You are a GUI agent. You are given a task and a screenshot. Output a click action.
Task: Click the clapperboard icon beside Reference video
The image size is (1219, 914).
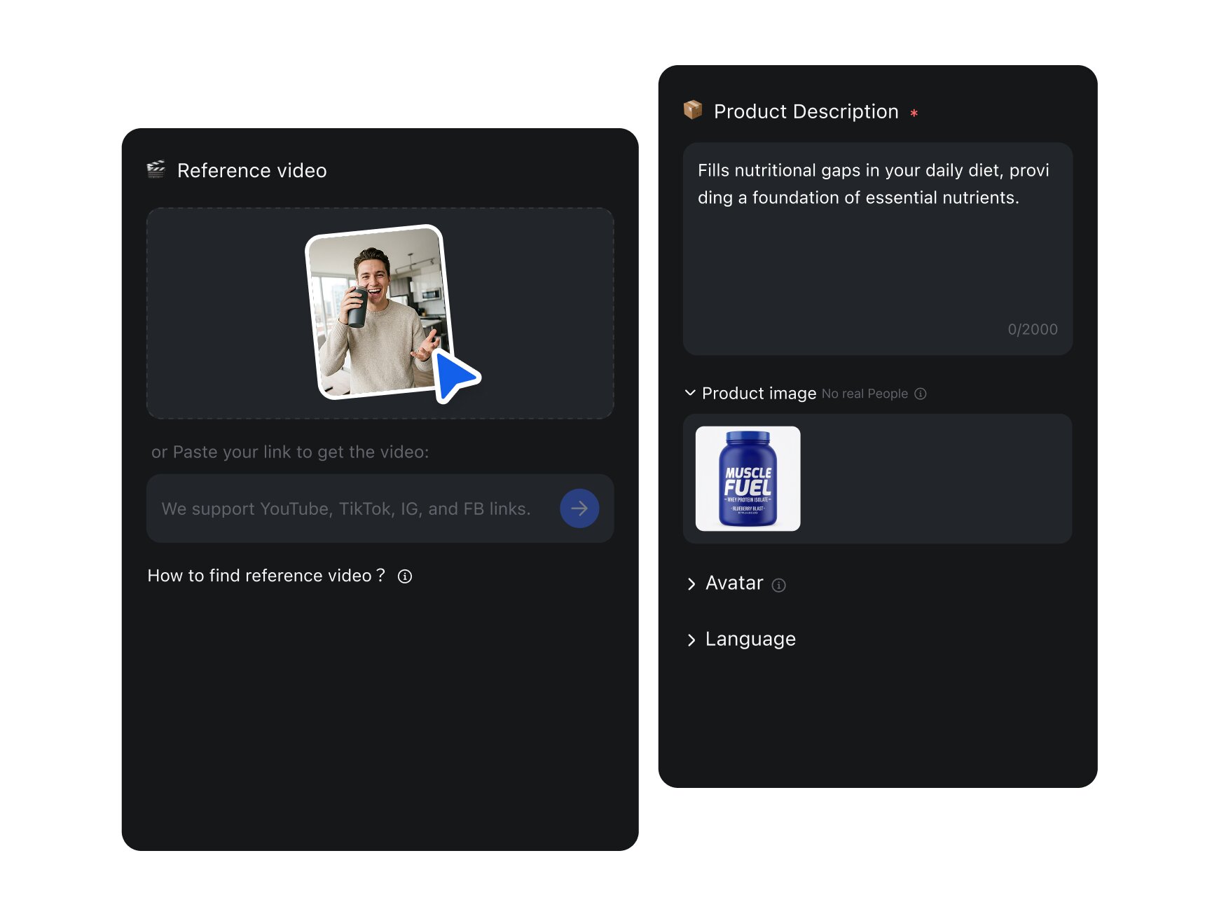point(156,169)
